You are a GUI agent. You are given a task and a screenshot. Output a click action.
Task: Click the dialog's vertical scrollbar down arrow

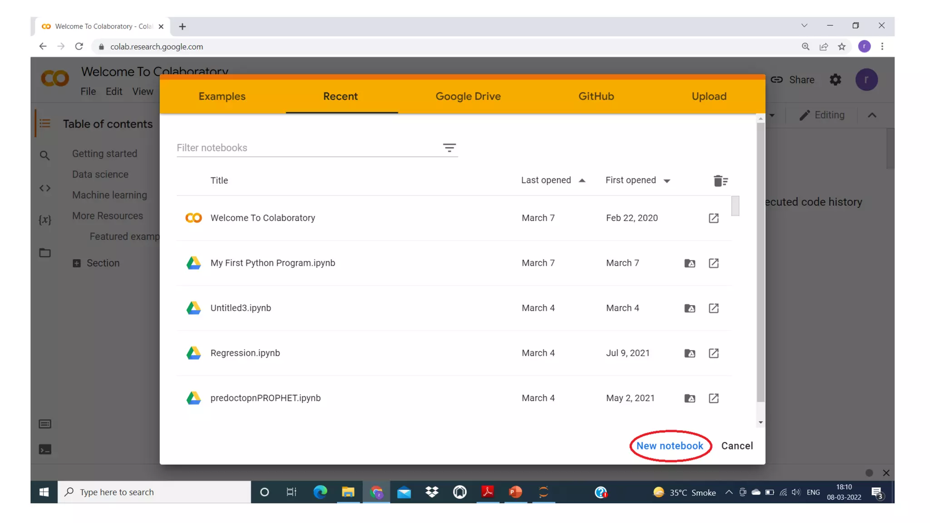tap(761, 423)
